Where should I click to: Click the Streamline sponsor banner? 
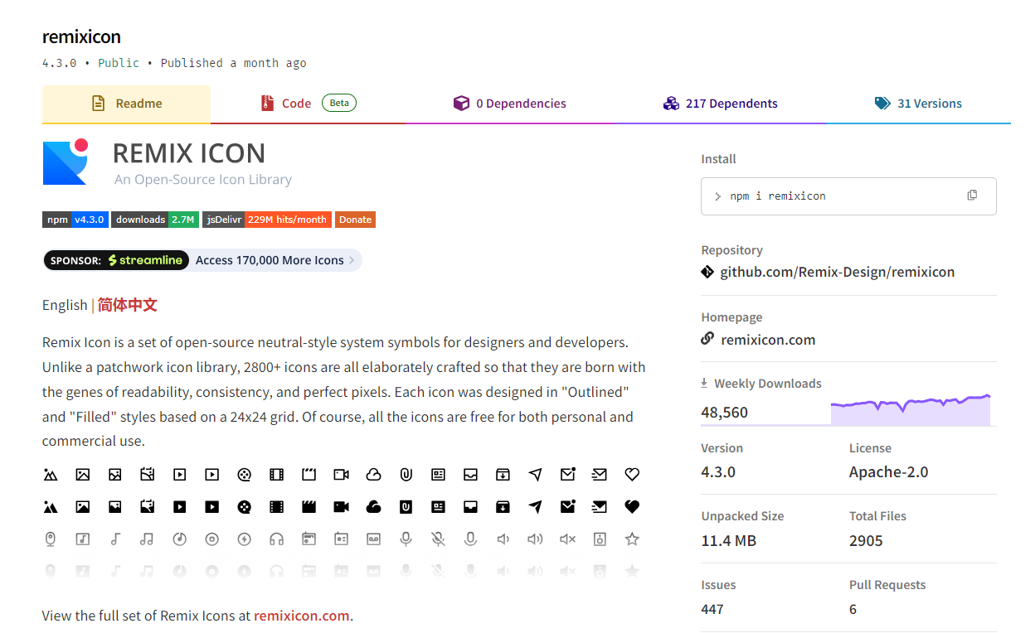click(202, 259)
